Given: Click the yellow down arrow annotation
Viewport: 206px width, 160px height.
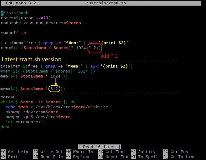Looking at the screenshot, I should click(56, 82).
